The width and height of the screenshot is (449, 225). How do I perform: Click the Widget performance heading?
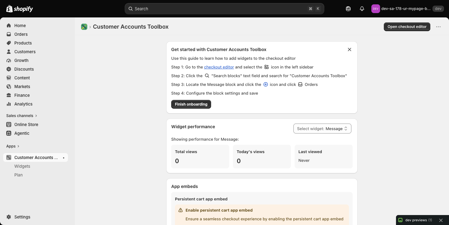[193, 127]
